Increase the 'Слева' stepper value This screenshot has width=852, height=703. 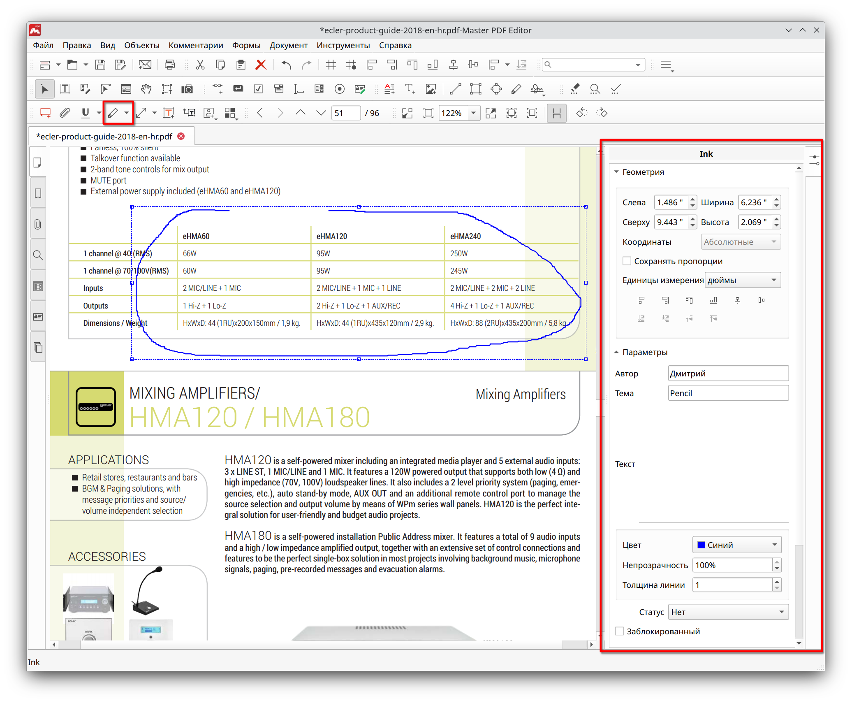693,199
